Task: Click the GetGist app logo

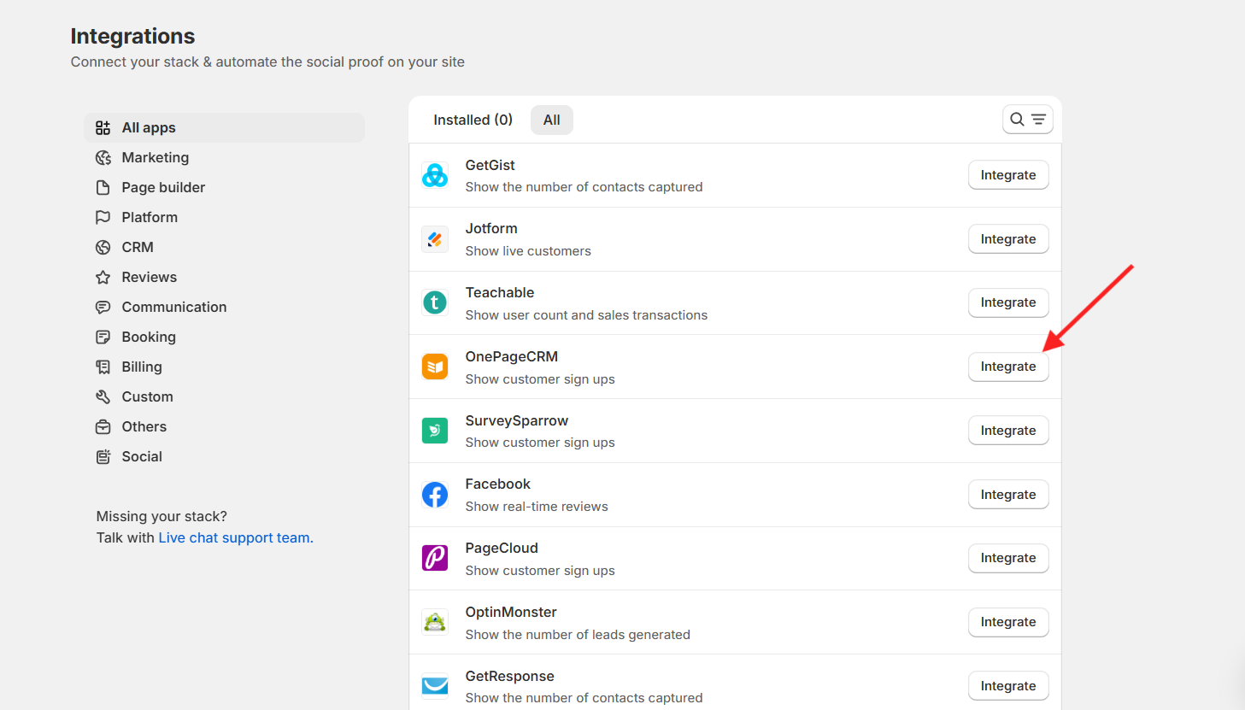Action: 435,175
